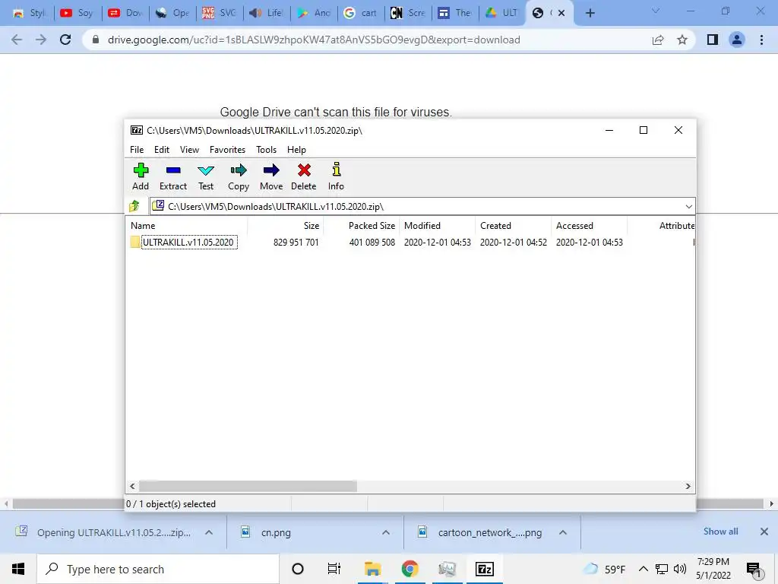The image size is (778, 584).
Task: Switch to the ULT Google Drive tab
Action: [x=502, y=13]
